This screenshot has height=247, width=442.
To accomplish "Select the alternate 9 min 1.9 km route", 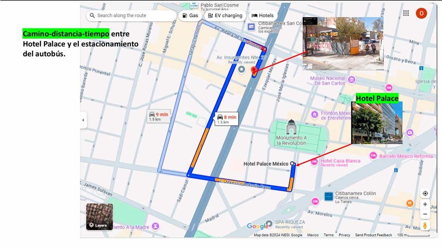I will [x=159, y=117].
